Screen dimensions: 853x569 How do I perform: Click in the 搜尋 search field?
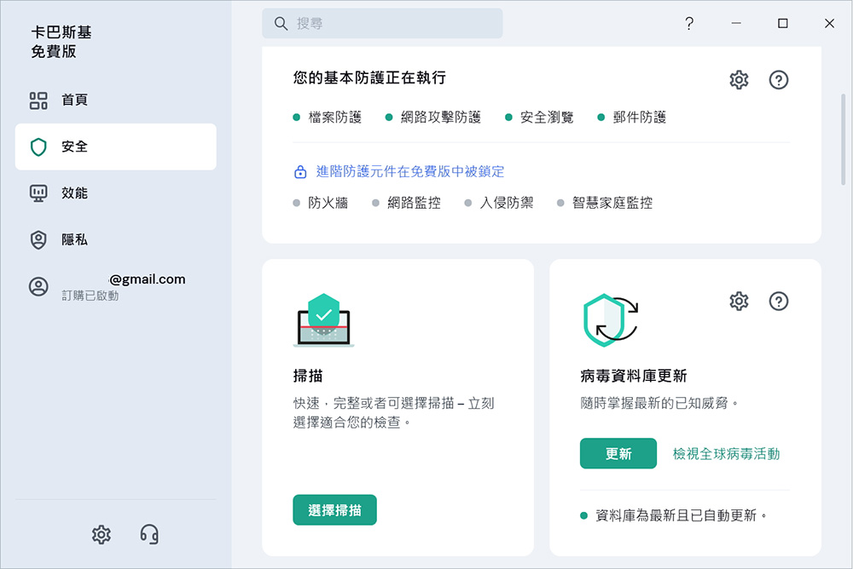[x=382, y=23]
